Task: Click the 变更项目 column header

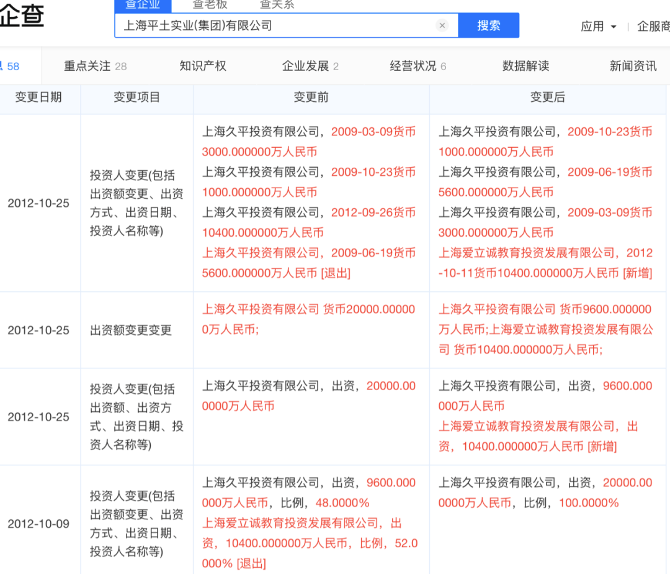Action: [x=136, y=97]
